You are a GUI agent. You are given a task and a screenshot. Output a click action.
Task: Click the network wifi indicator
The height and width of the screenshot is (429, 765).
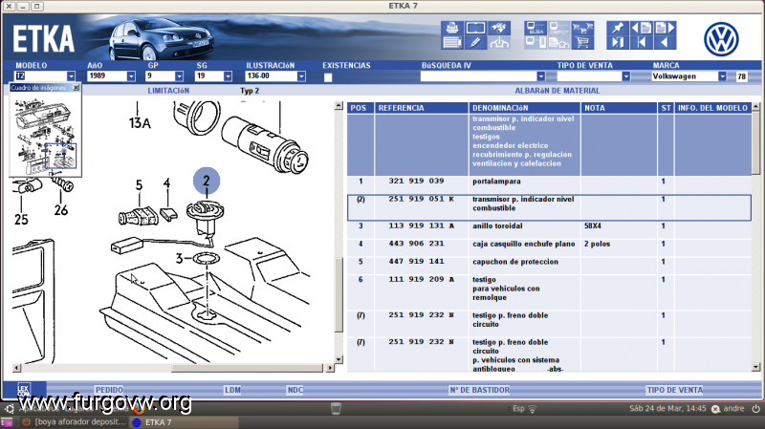click(x=533, y=409)
